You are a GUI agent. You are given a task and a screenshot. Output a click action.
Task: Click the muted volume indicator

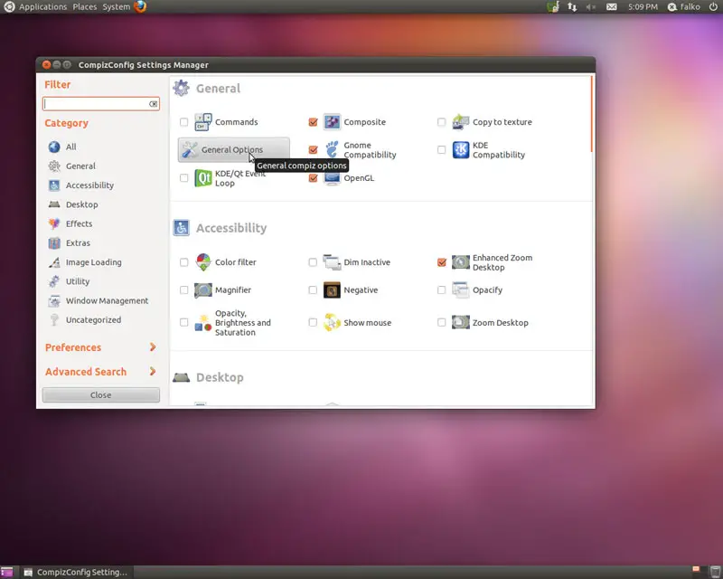click(x=591, y=7)
